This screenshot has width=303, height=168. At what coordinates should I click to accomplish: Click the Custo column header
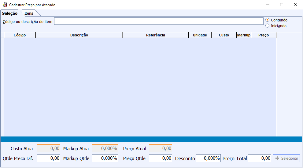[x=224, y=35]
